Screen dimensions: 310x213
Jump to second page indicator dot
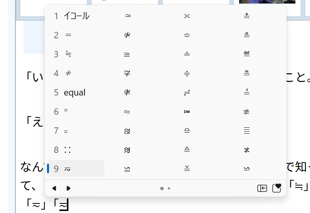[x=169, y=188]
